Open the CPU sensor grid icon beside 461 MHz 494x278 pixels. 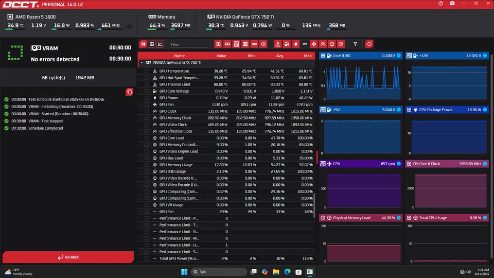click(129, 26)
